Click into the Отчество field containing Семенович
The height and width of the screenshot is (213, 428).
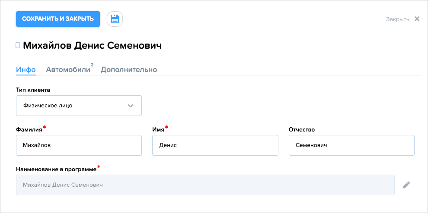tap(351, 145)
